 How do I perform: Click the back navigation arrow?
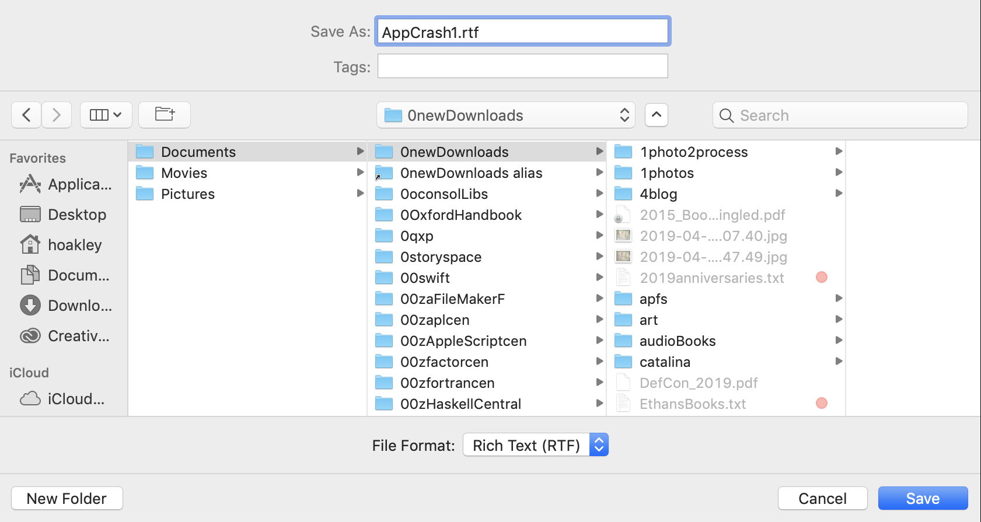coord(26,115)
